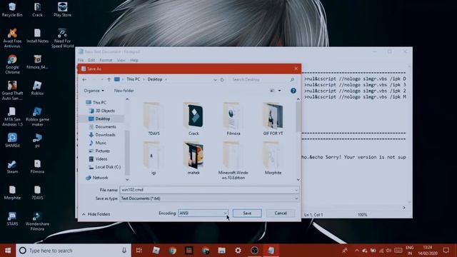The height and width of the screenshot is (257, 457).
Task: Select the Crack desktop shortcut
Action: coord(37,9)
